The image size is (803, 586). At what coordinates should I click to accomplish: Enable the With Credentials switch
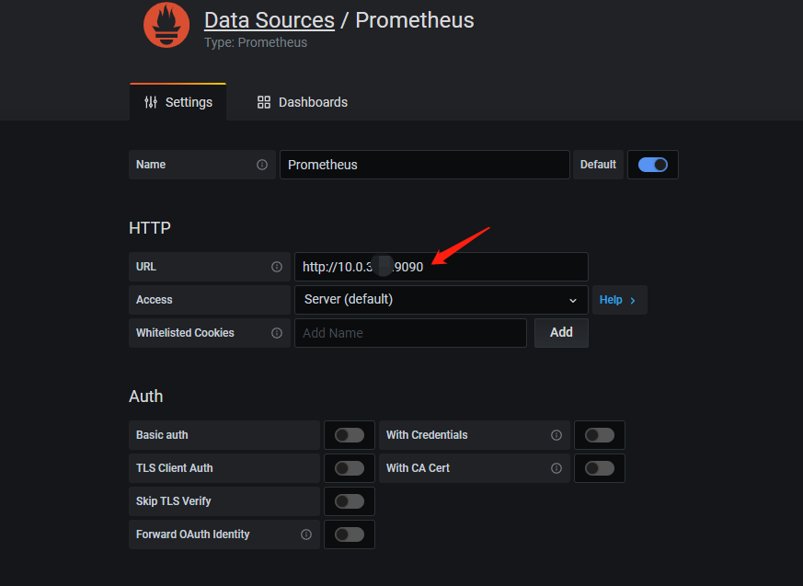coord(600,435)
